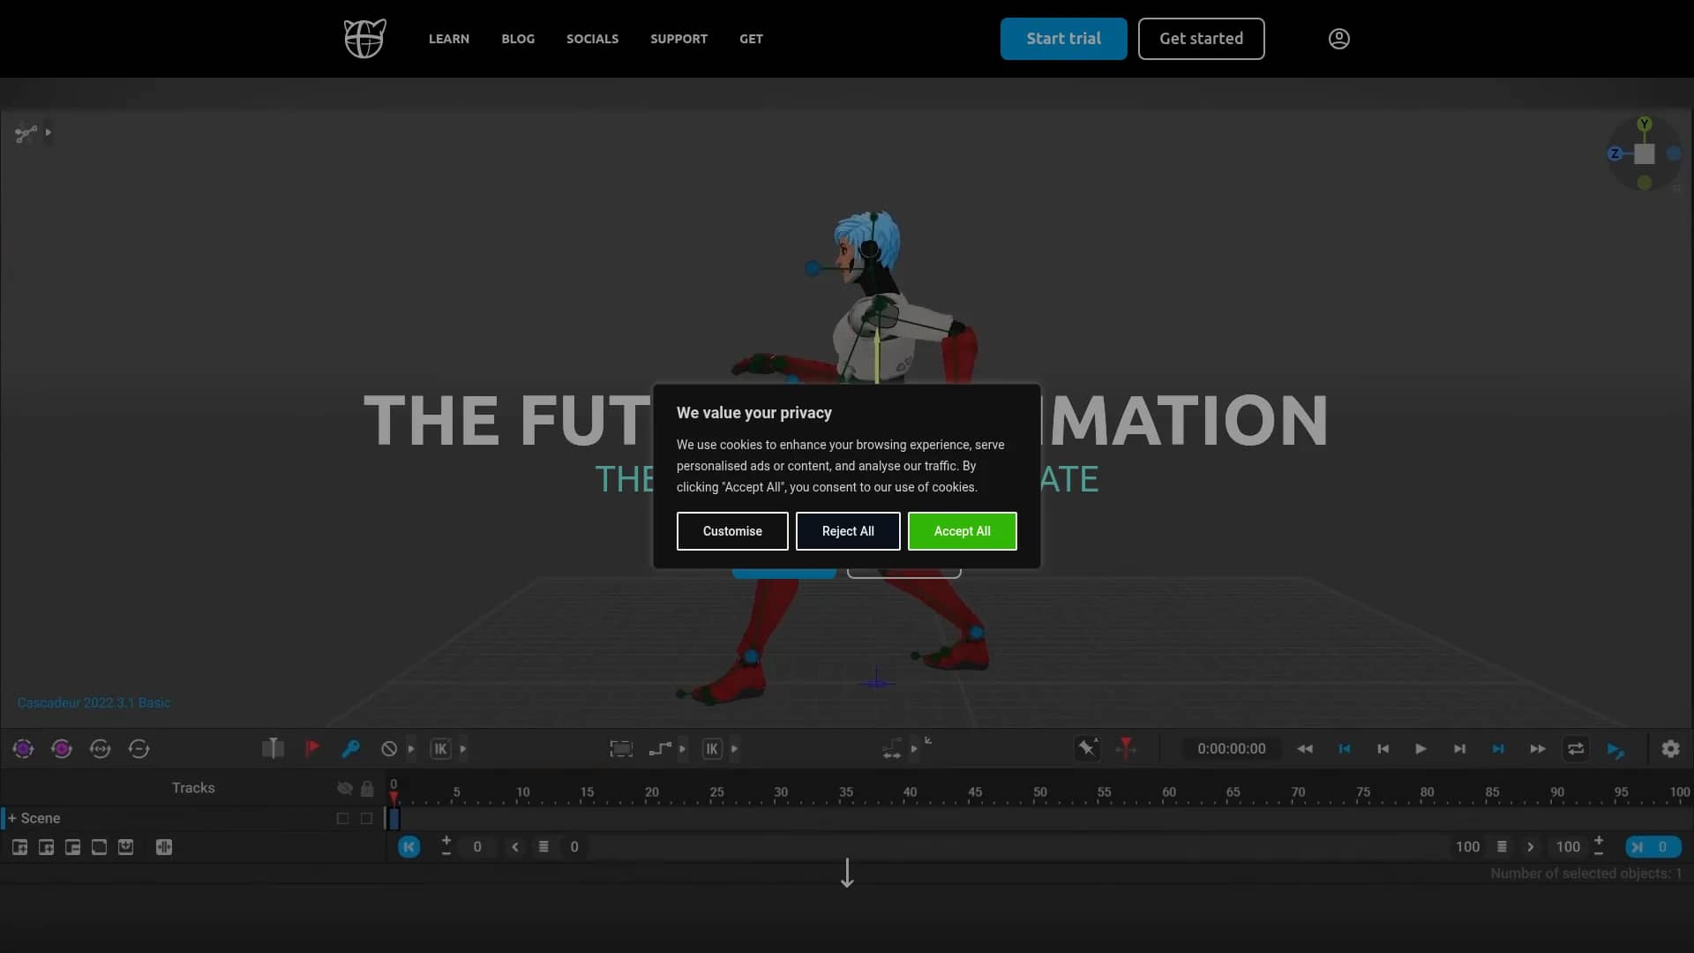
Task: Check the Scene row lock checkbox
Action: [x=366, y=819]
